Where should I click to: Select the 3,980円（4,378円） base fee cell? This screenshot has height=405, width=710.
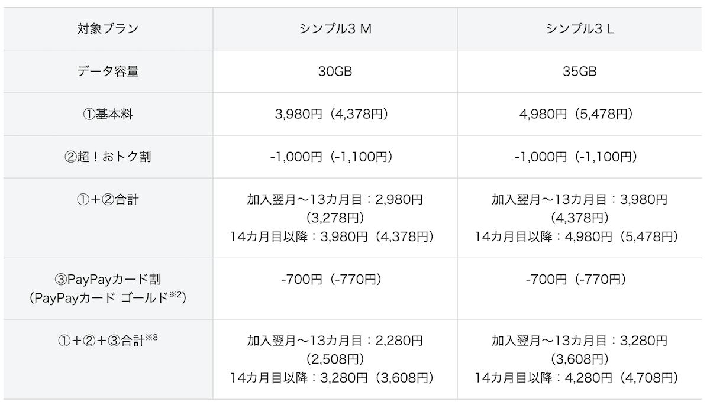click(335, 114)
